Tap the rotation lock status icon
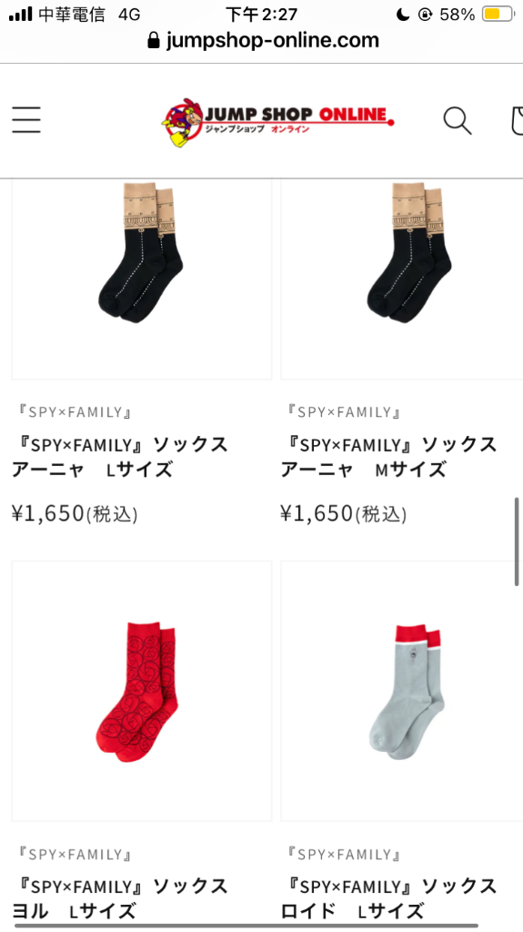 point(425,15)
